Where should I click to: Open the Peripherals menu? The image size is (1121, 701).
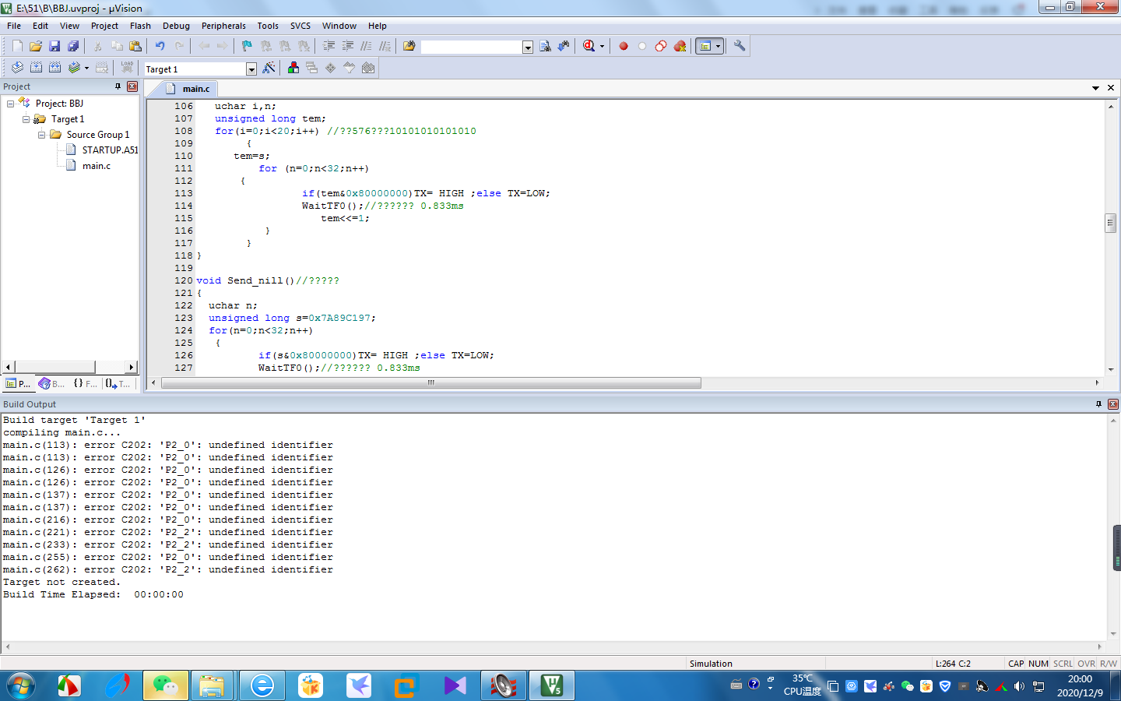[x=223, y=26]
